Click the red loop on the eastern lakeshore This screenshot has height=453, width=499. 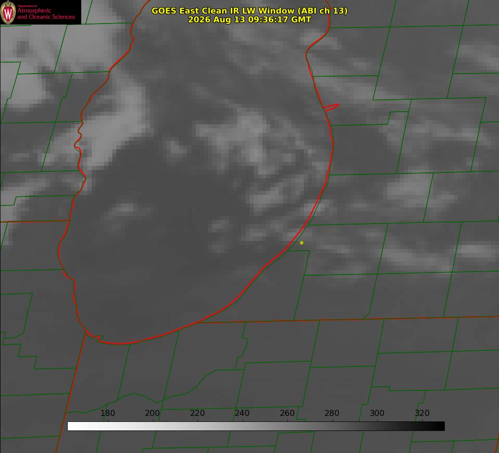coord(331,107)
